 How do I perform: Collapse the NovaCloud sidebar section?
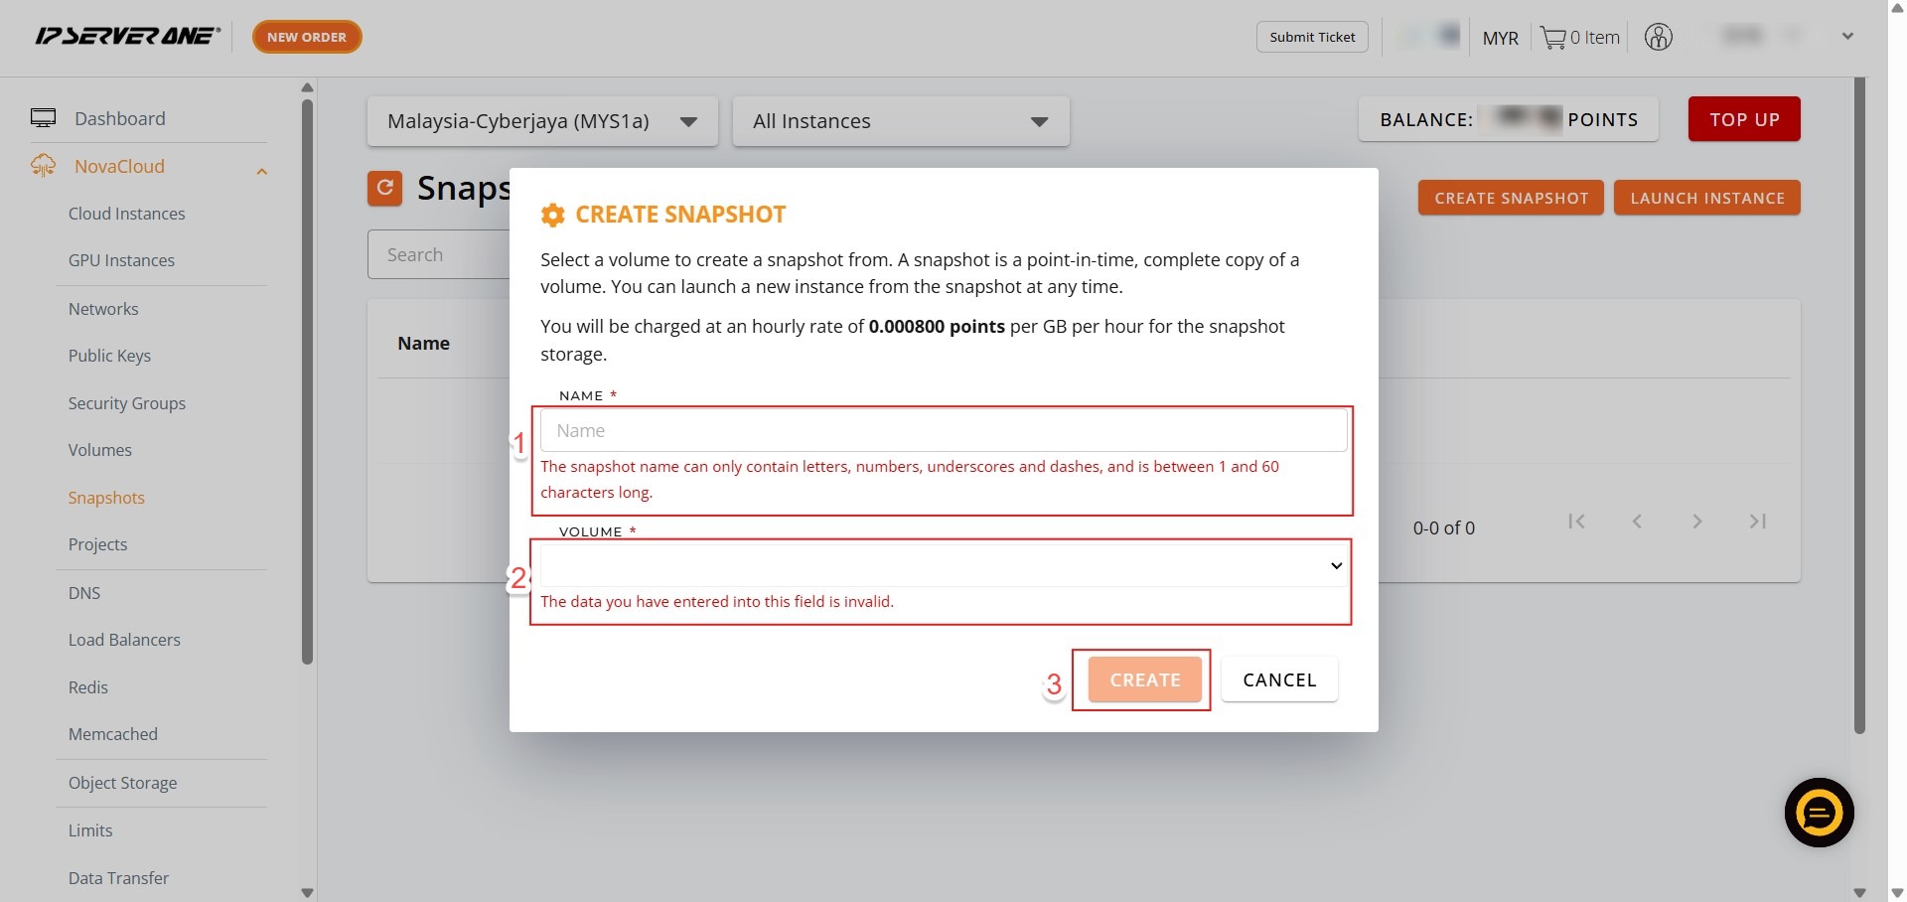(x=261, y=171)
